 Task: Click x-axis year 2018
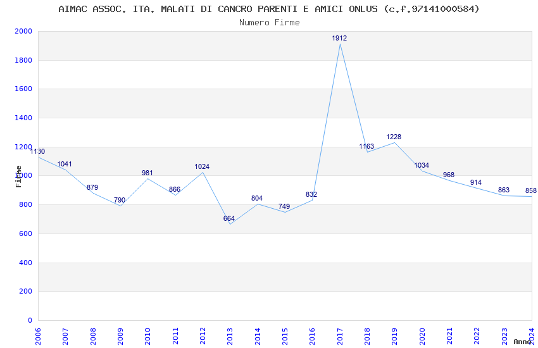point(367,336)
